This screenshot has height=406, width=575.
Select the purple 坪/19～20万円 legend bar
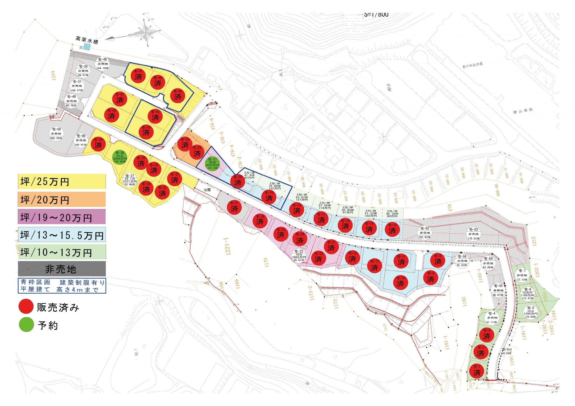point(62,217)
